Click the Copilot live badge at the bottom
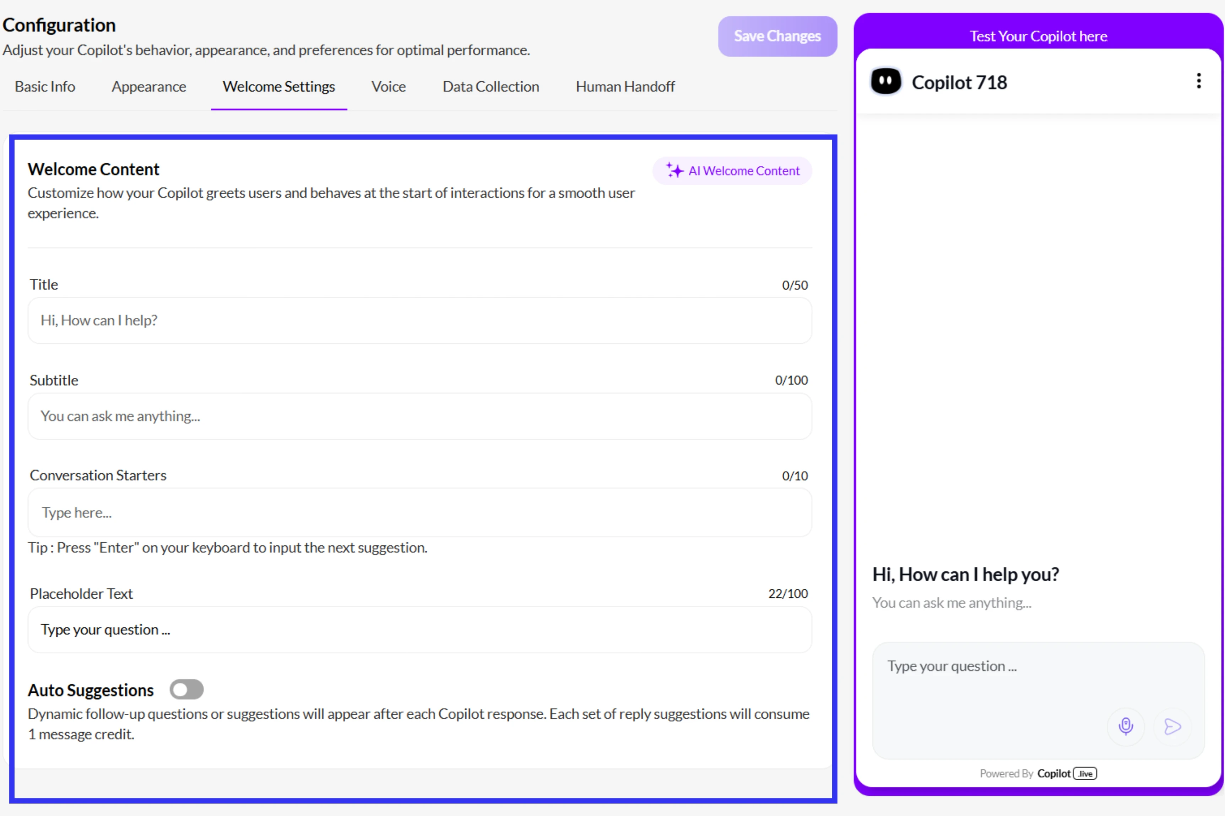This screenshot has height=816, width=1225. [x=1084, y=773]
